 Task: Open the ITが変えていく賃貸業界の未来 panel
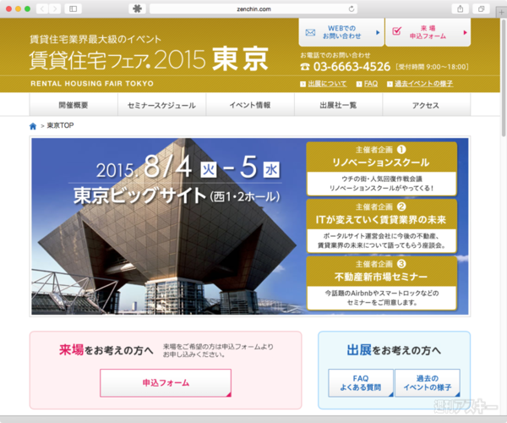(x=382, y=226)
